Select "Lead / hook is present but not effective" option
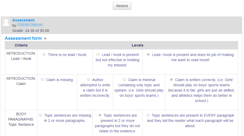 pyautogui.click(x=98, y=54)
